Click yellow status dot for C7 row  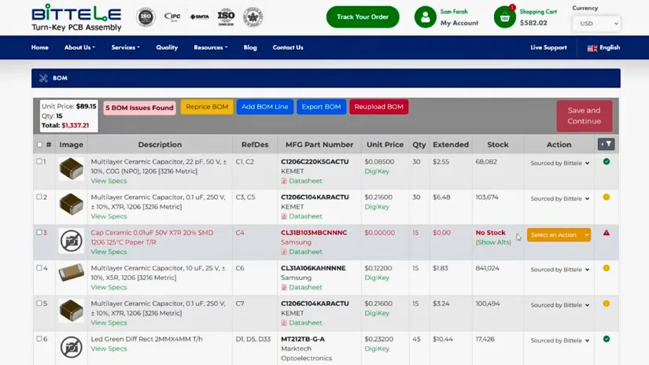pyautogui.click(x=607, y=304)
